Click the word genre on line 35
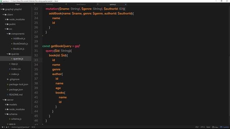Viewport: 230px width, 129px height. pyautogui.click(x=56, y=70)
